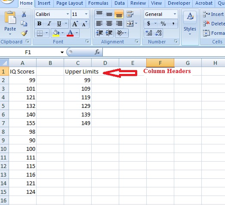Image resolution: width=225 pixels, height=205 pixels.
Task: Click Comma Style icon
Action: [x=173, y=24]
